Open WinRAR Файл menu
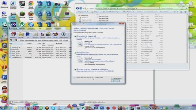 11,31
